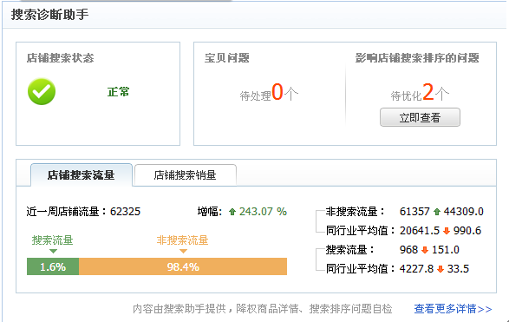Click the green up arrow next to 44309.0

pyautogui.click(x=437, y=212)
